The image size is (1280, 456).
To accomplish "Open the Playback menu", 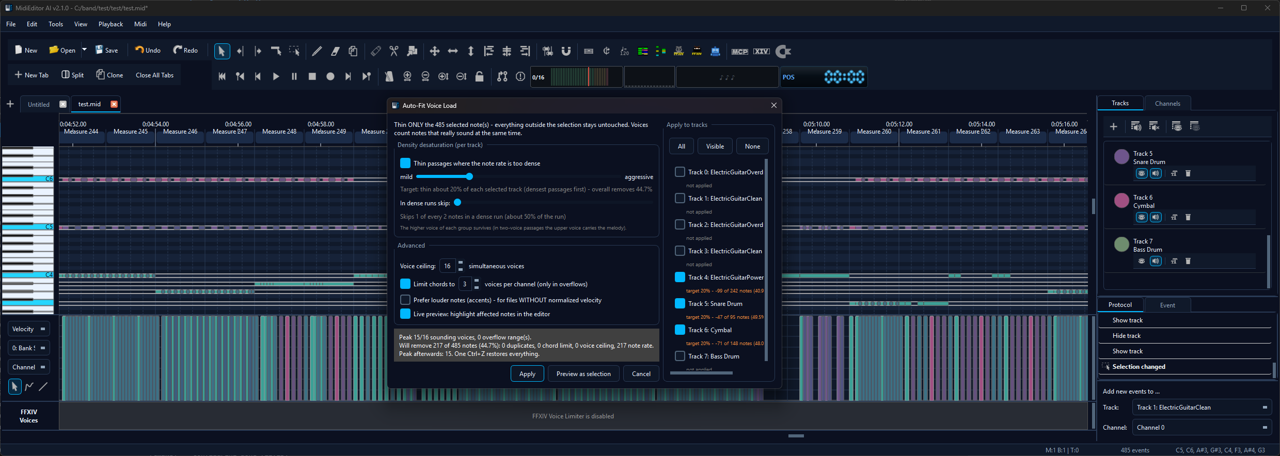I will [x=110, y=24].
